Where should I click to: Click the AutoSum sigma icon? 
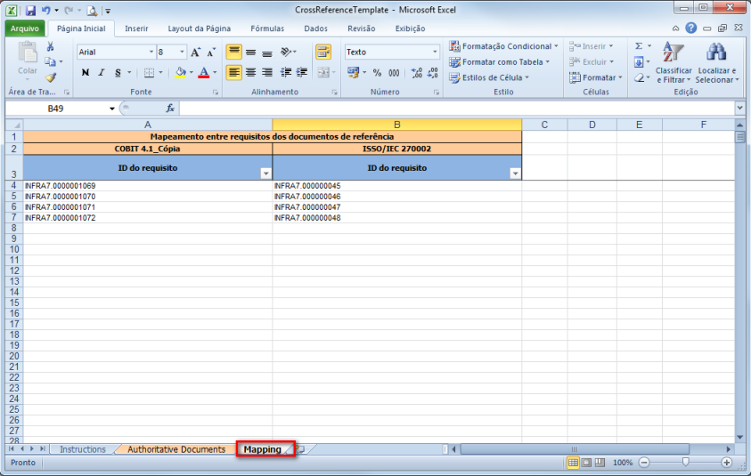point(639,46)
